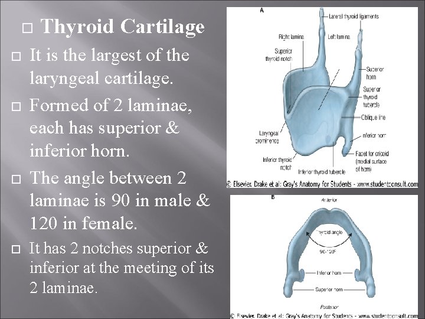This screenshot has height=319, width=425.
Task: Click the line 'laminae is 90 in male &'
Action: [x=120, y=200]
